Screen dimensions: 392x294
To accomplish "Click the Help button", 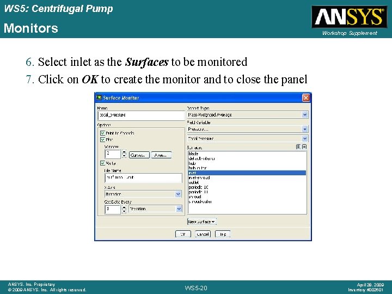I will [223, 234].
